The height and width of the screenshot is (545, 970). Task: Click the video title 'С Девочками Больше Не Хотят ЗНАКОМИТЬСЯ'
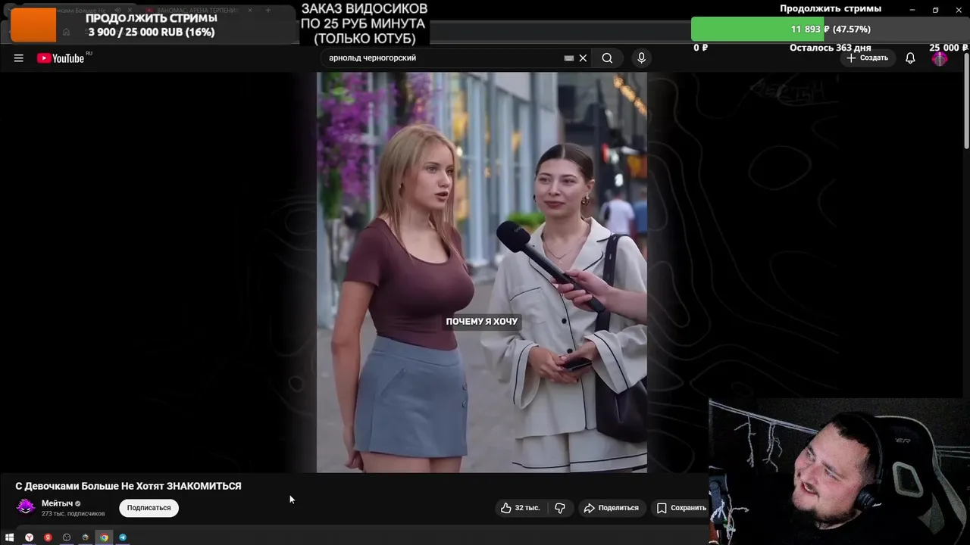click(x=128, y=486)
